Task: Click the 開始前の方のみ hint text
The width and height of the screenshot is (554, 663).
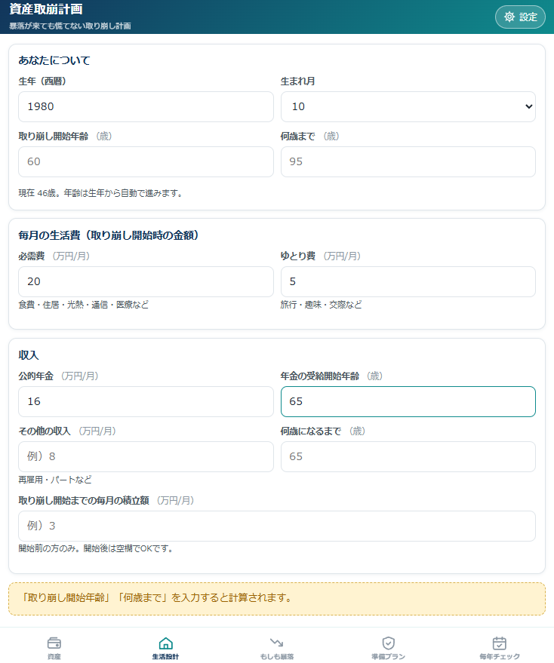Action: [96, 549]
